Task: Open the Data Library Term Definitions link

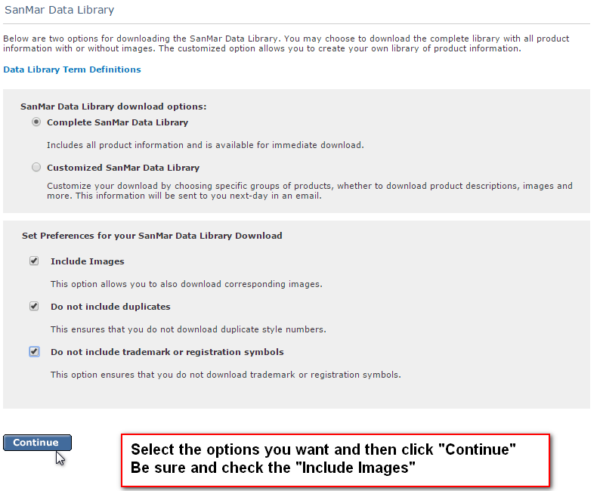Action: click(73, 69)
